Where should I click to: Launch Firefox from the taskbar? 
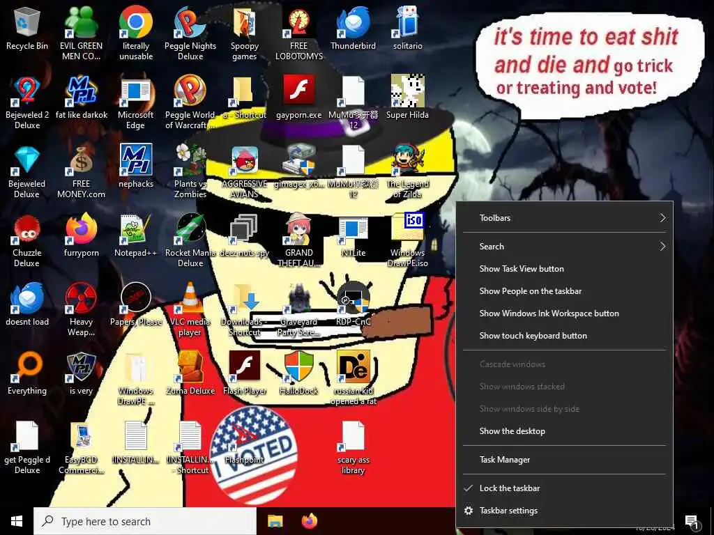point(310,521)
